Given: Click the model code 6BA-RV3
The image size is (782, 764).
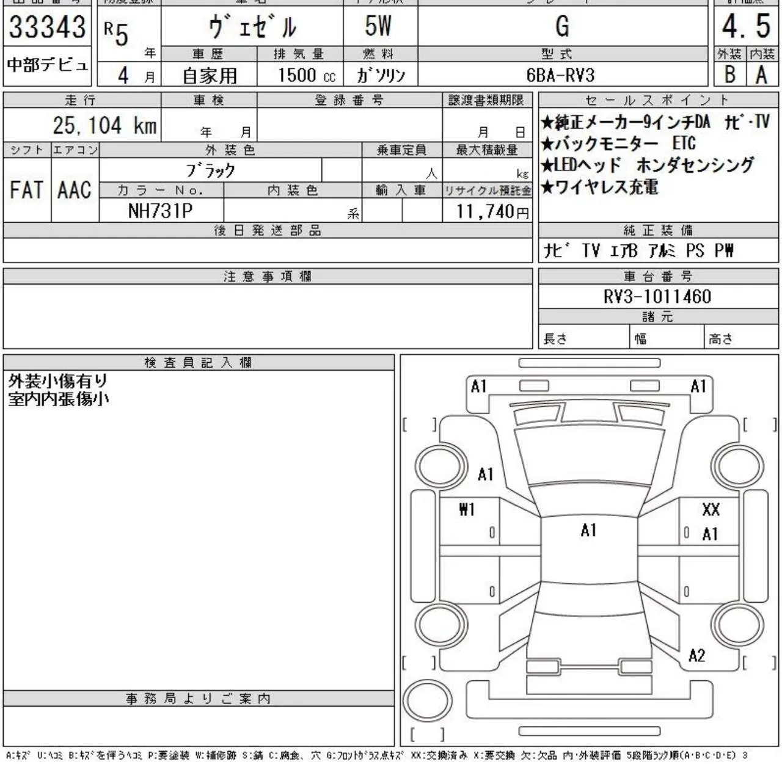Looking at the screenshot, I should coord(560,75).
